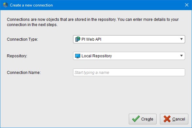Click the description paragraph about connections
Image resolution: width=192 pixels, height=128 pixels.
93,22
